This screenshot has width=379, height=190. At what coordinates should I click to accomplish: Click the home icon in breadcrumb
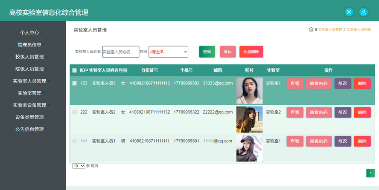311,29
